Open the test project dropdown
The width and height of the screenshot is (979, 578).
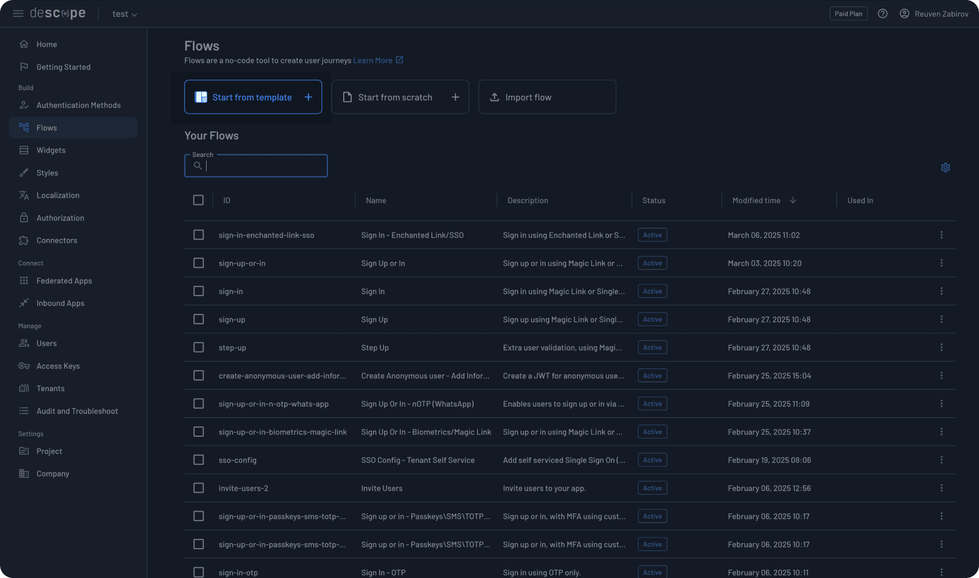[x=125, y=14]
